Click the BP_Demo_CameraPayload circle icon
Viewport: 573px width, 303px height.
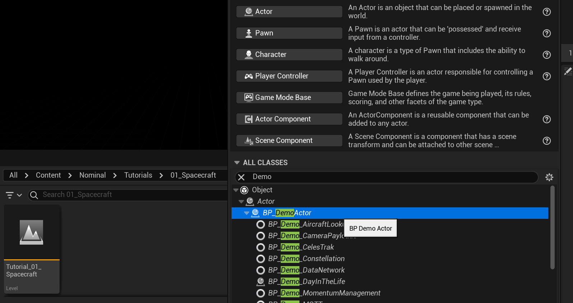pos(261,236)
